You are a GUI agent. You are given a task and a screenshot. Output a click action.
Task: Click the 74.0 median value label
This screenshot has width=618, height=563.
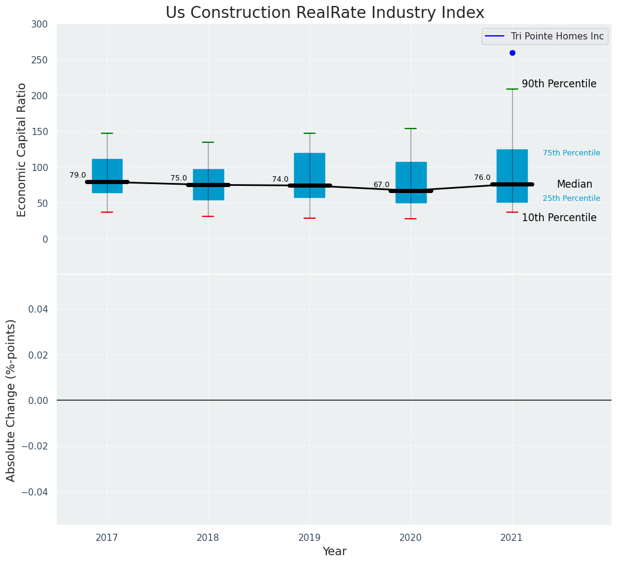tap(280, 180)
